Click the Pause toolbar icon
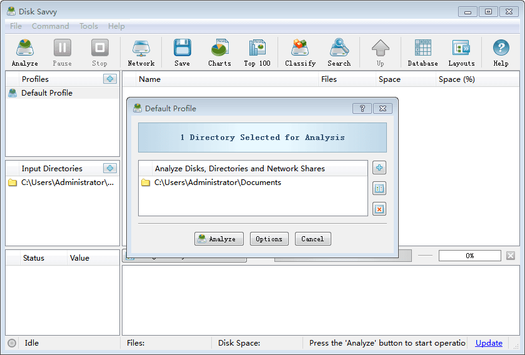Viewport: 525px width, 355px height. point(62,52)
